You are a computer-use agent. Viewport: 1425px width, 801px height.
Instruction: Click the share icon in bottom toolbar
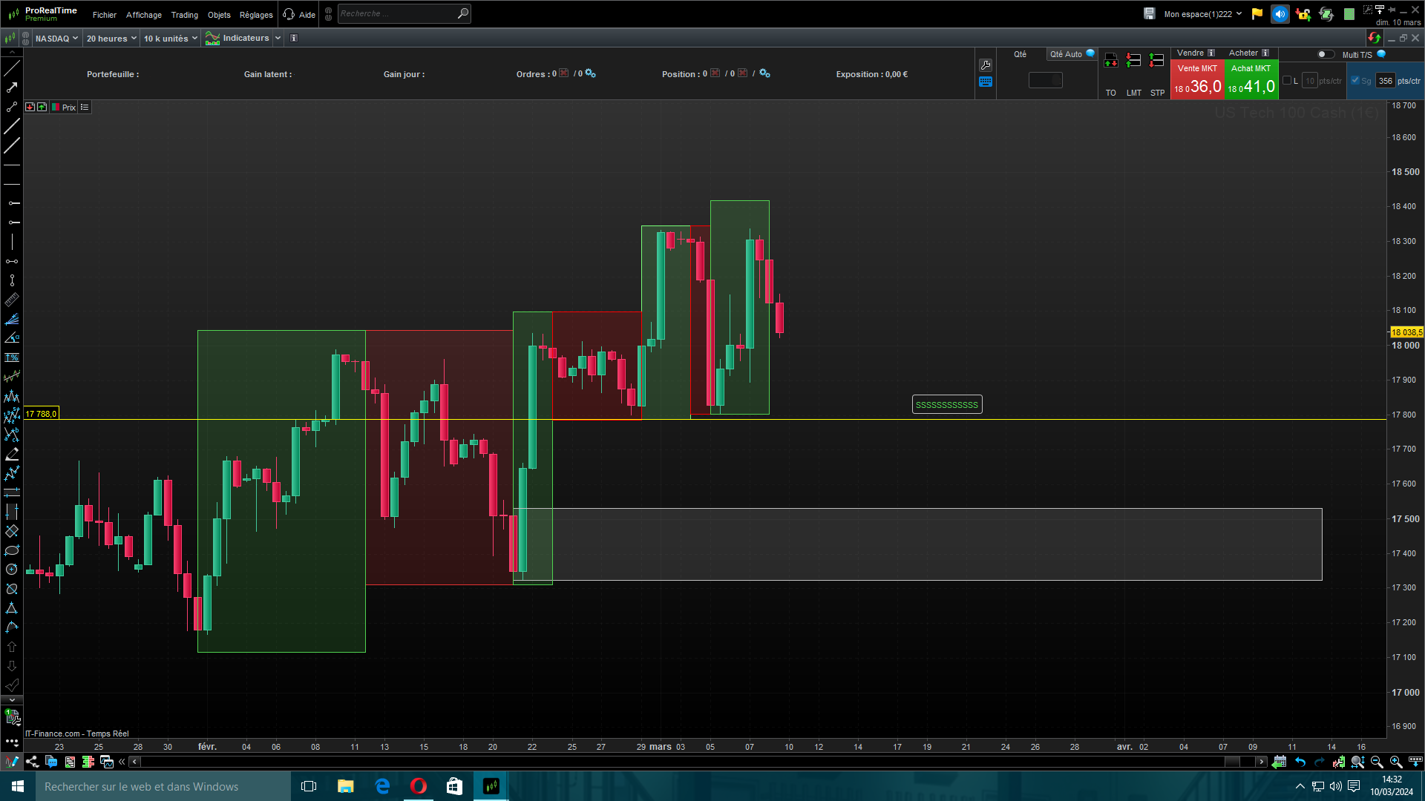(x=32, y=762)
